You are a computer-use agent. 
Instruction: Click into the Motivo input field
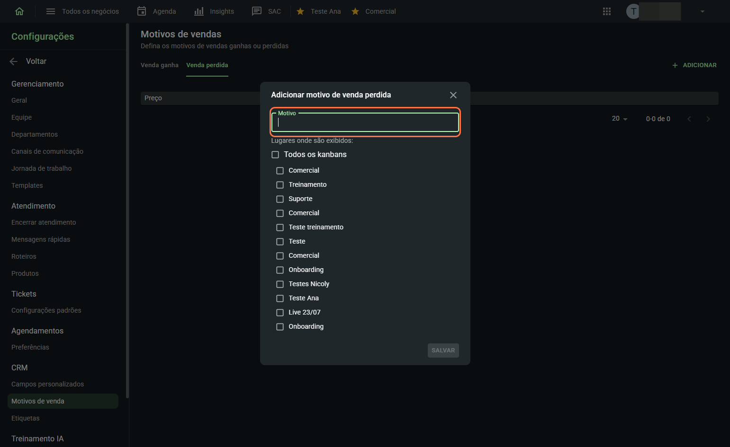click(365, 123)
